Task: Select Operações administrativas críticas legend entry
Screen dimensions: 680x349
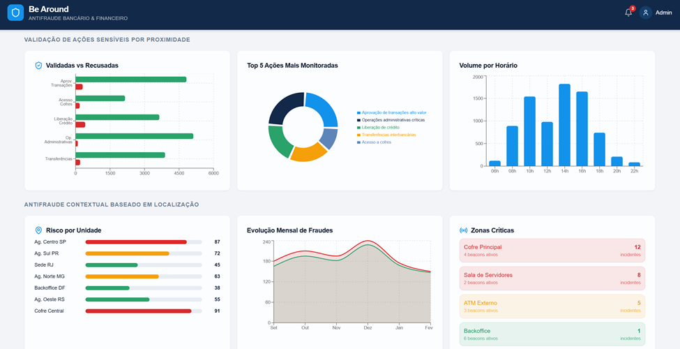Action: [x=391, y=120]
